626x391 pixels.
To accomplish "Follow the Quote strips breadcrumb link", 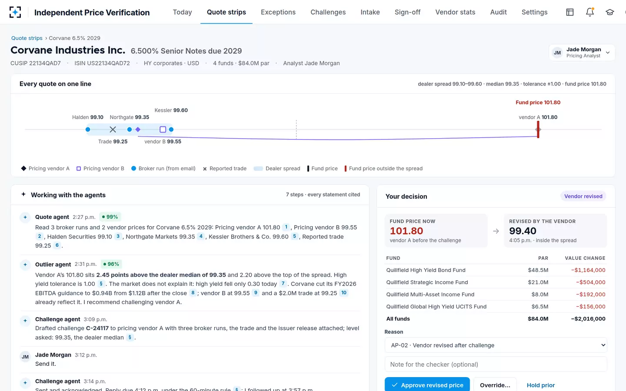I will [27, 38].
